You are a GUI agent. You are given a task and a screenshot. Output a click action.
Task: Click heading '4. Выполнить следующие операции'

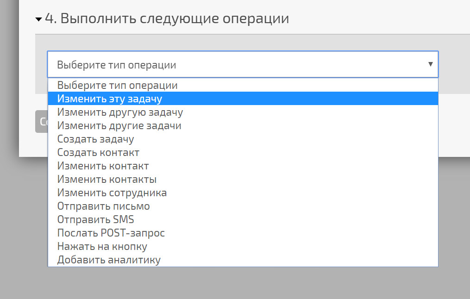click(167, 18)
